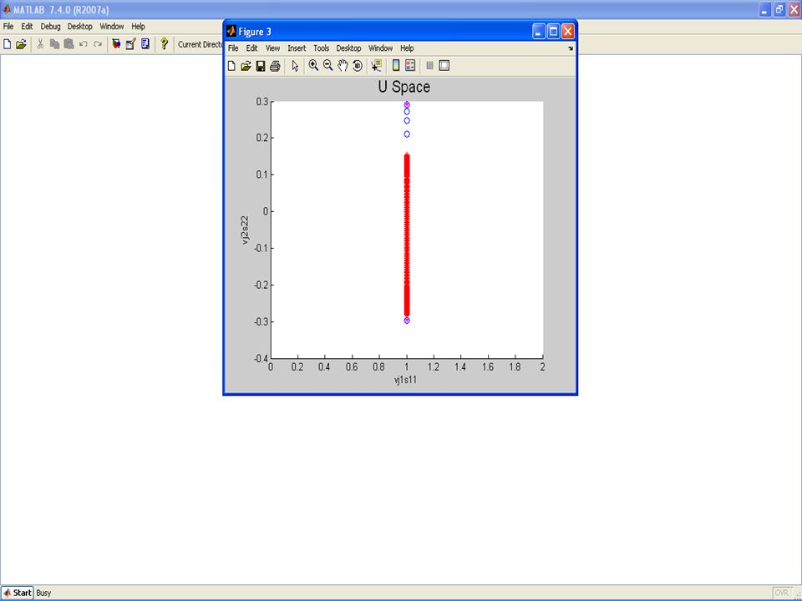Viewport: 802px width, 601px height.
Task: Launch Simulink from MATLAB toolbar icon
Action: [116, 44]
